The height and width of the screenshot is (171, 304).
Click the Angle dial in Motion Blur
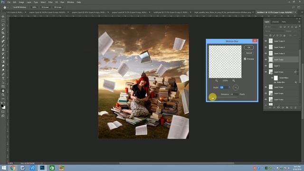click(236, 87)
